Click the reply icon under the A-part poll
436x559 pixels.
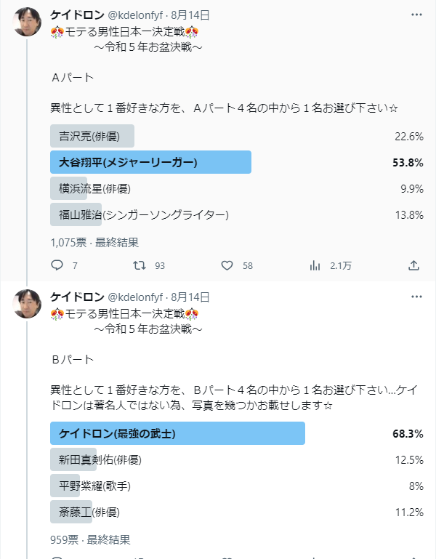[x=57, y=265]
